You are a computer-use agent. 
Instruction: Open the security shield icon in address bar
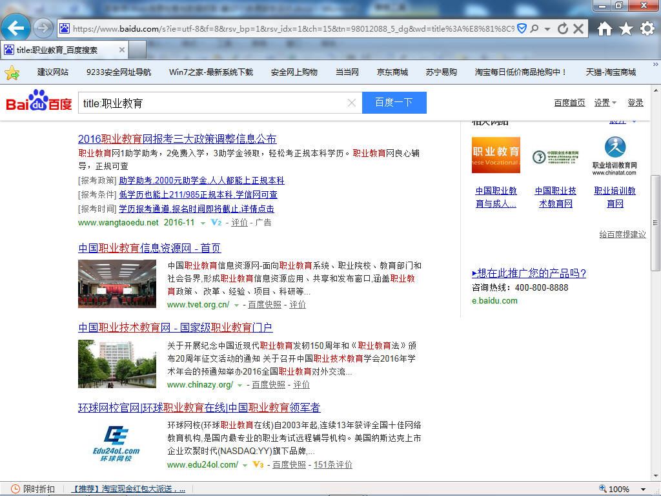coord(522,28)
